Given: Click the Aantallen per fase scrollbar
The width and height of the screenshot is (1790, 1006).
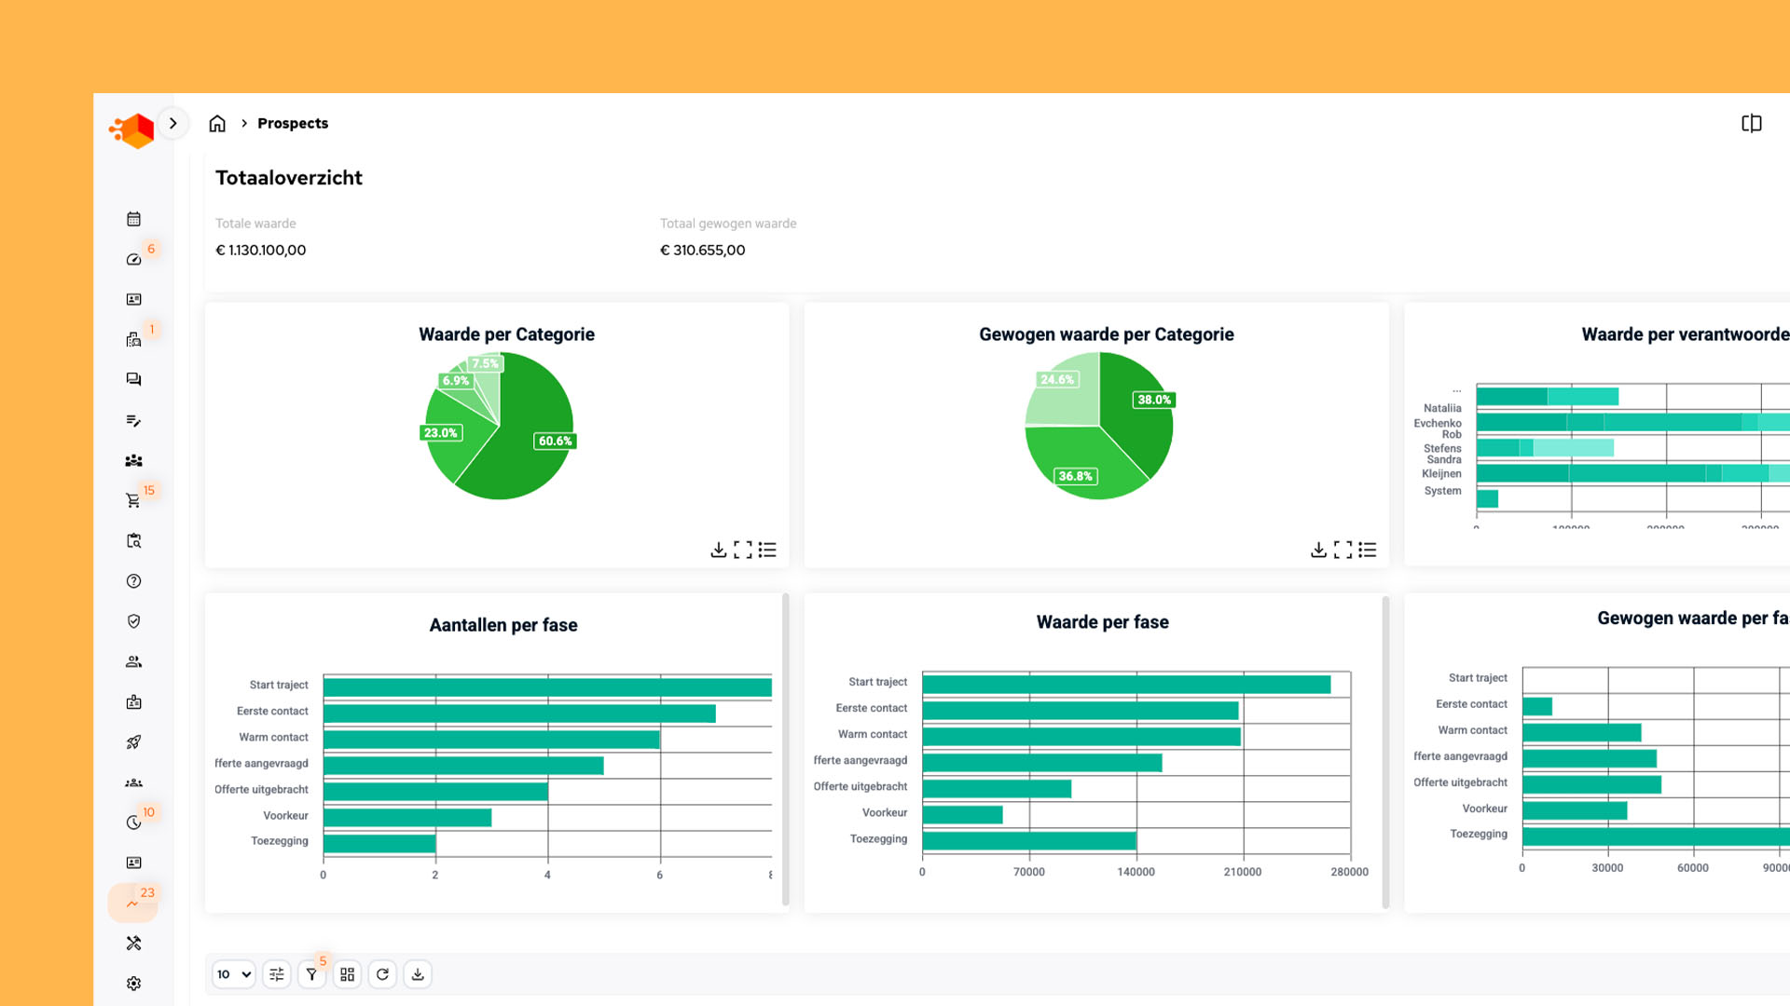Looking at the screenshot, I should coord(785,750).
